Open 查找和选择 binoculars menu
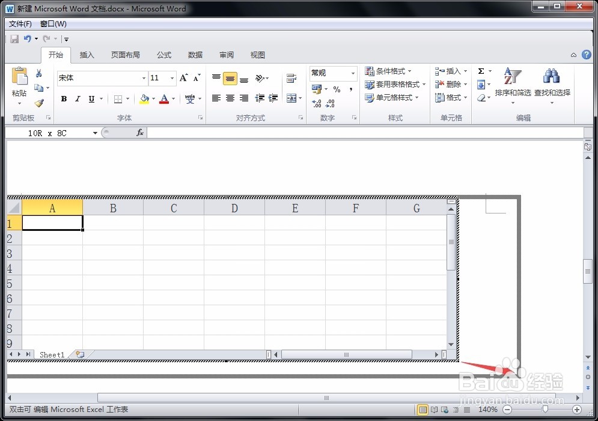Viewport: 598px width, 421px height. [x=552, y=86]
